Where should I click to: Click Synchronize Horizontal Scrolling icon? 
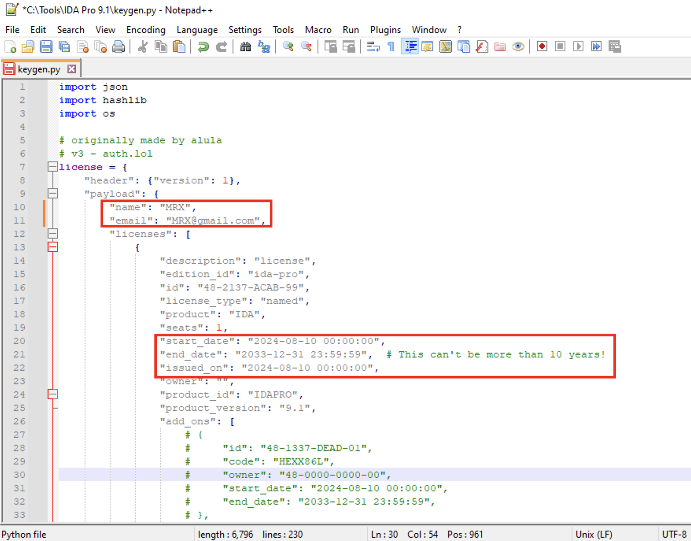point(349,47)
